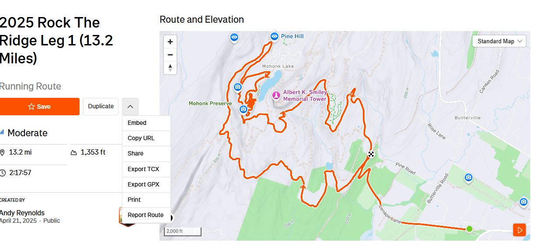Click the green route start point marker
This screenshot has height=245, width=535.
pyautogui.click(x=469, y=229)
